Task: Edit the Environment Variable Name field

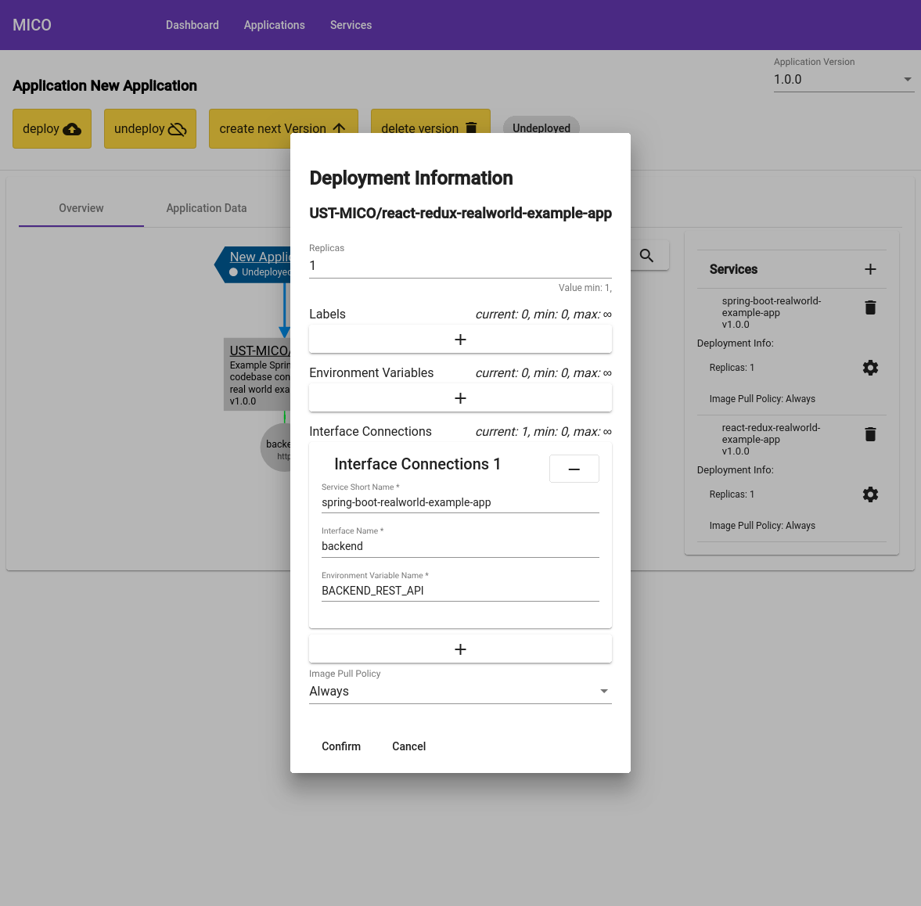Action: pyautogui.click(x=460, y=591)
